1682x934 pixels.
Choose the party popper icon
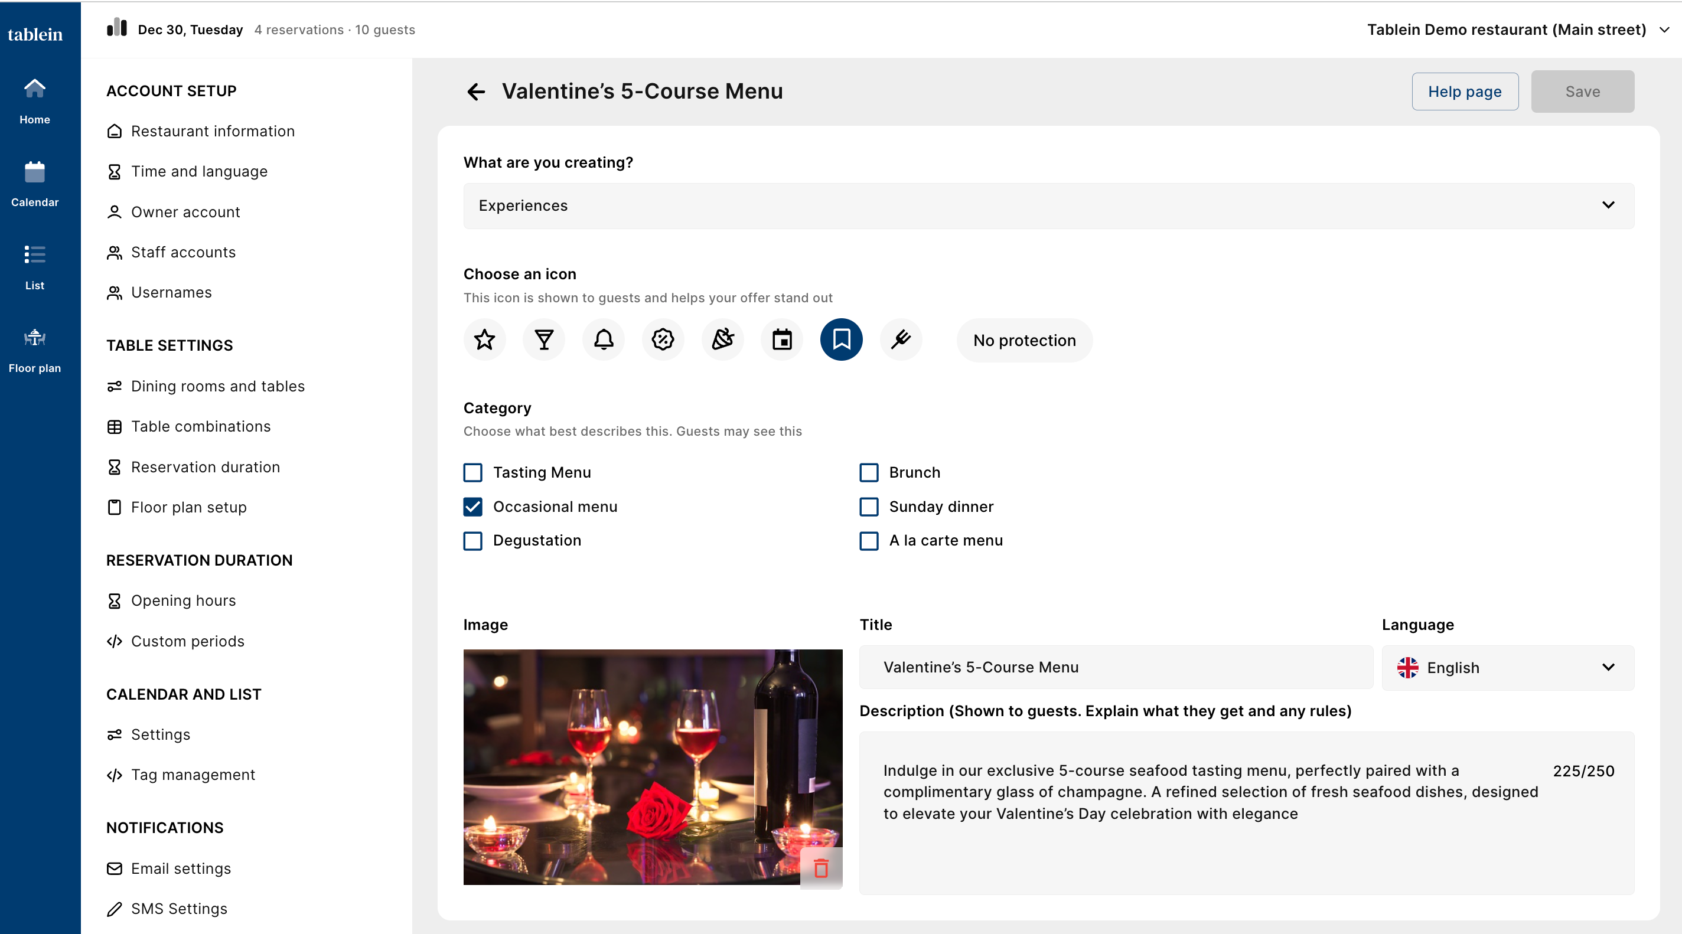[x=722, y=339]
